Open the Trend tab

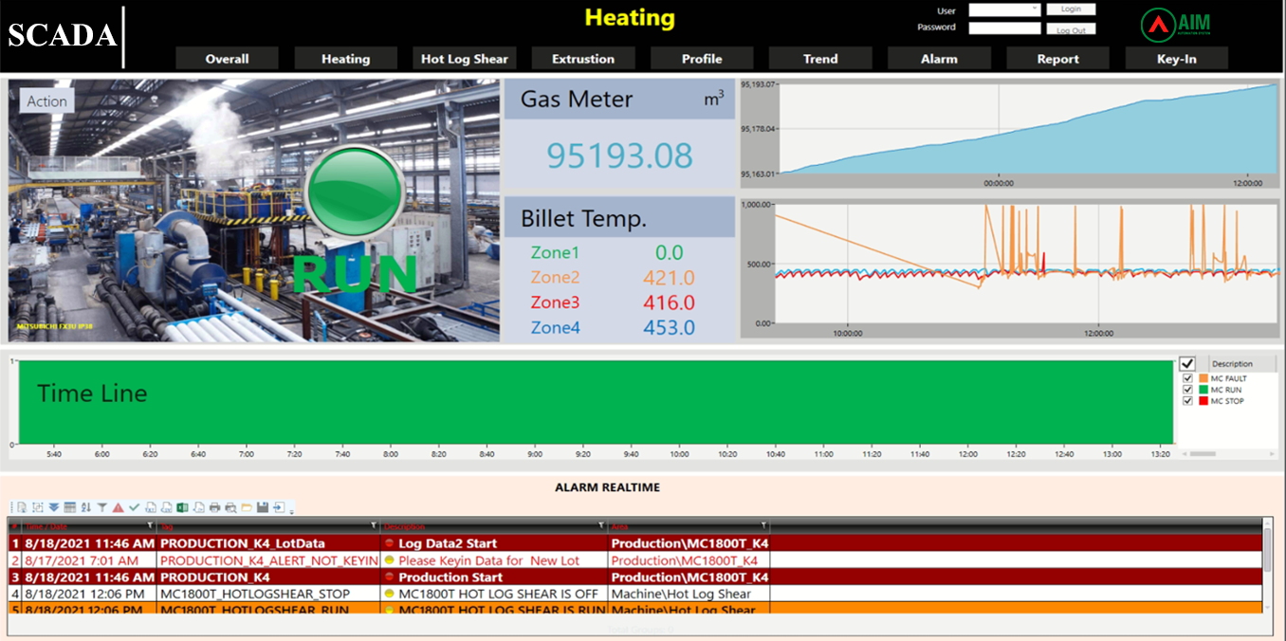[820, 59]
